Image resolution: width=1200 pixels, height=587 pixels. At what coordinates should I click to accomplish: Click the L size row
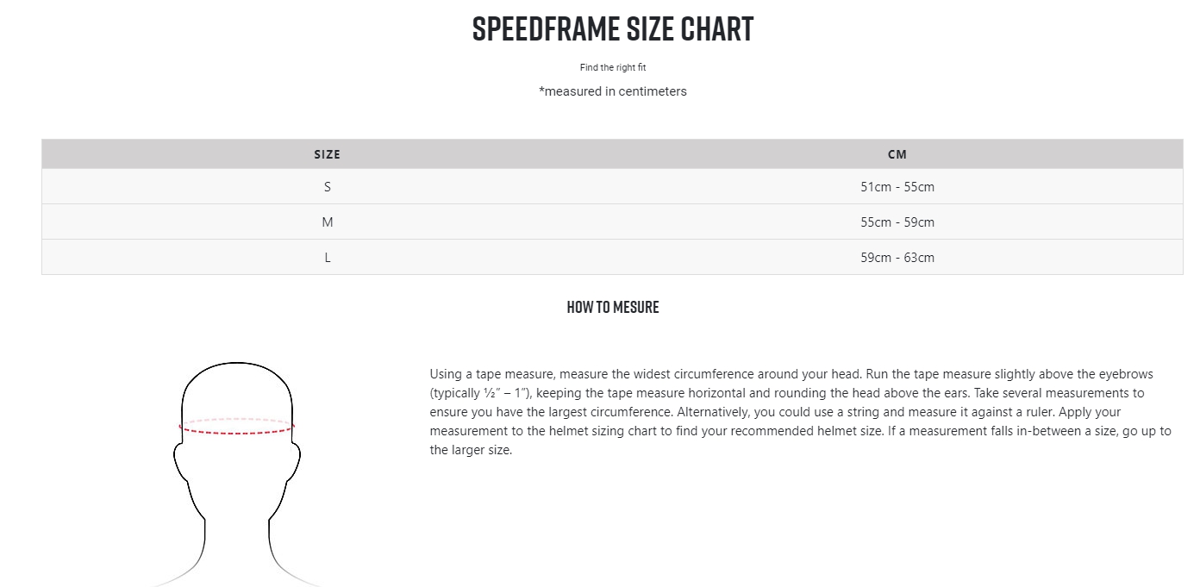point(612,258)
